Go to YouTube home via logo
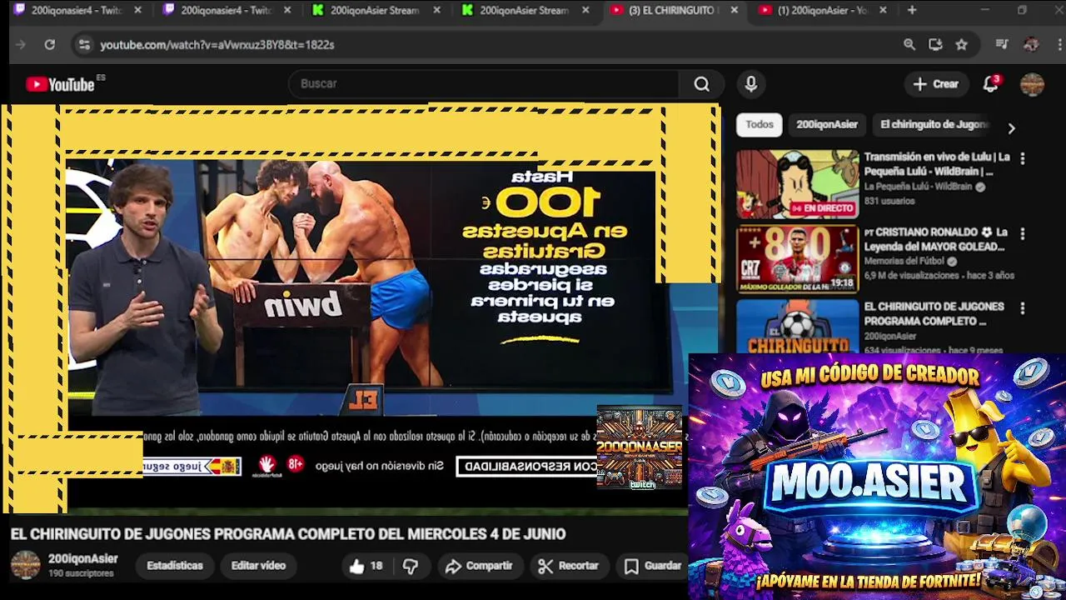 [x=60, y=84]
